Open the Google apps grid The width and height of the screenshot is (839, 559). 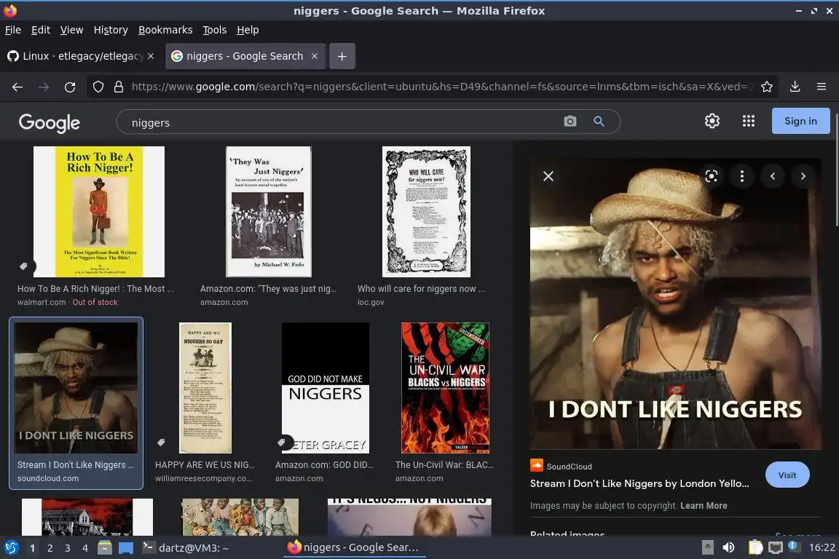click(749, 121)
